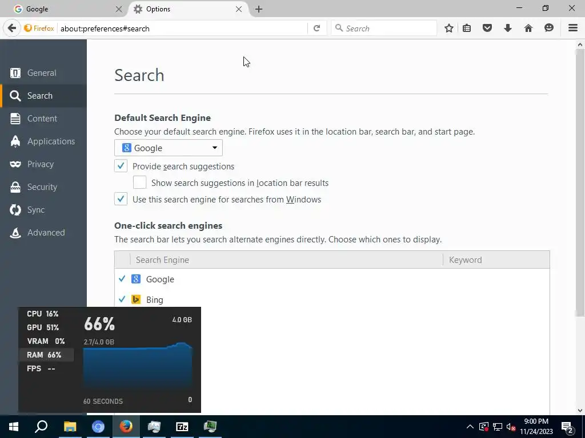The height and width of the screenshot is (438, 585).
Task: Open Windows taskbar search icon
Action: tap(41, 427)
